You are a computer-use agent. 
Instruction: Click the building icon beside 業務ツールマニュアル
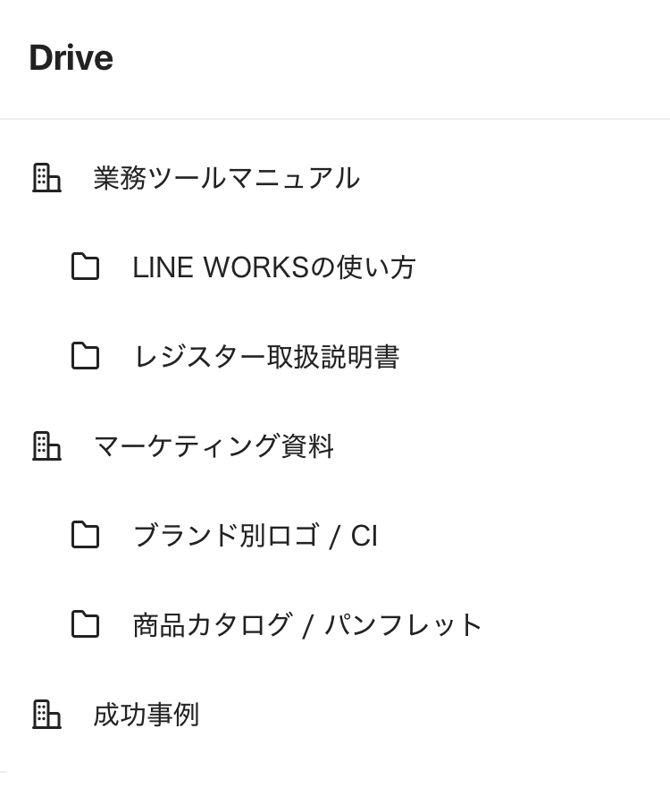pos(46,177)
